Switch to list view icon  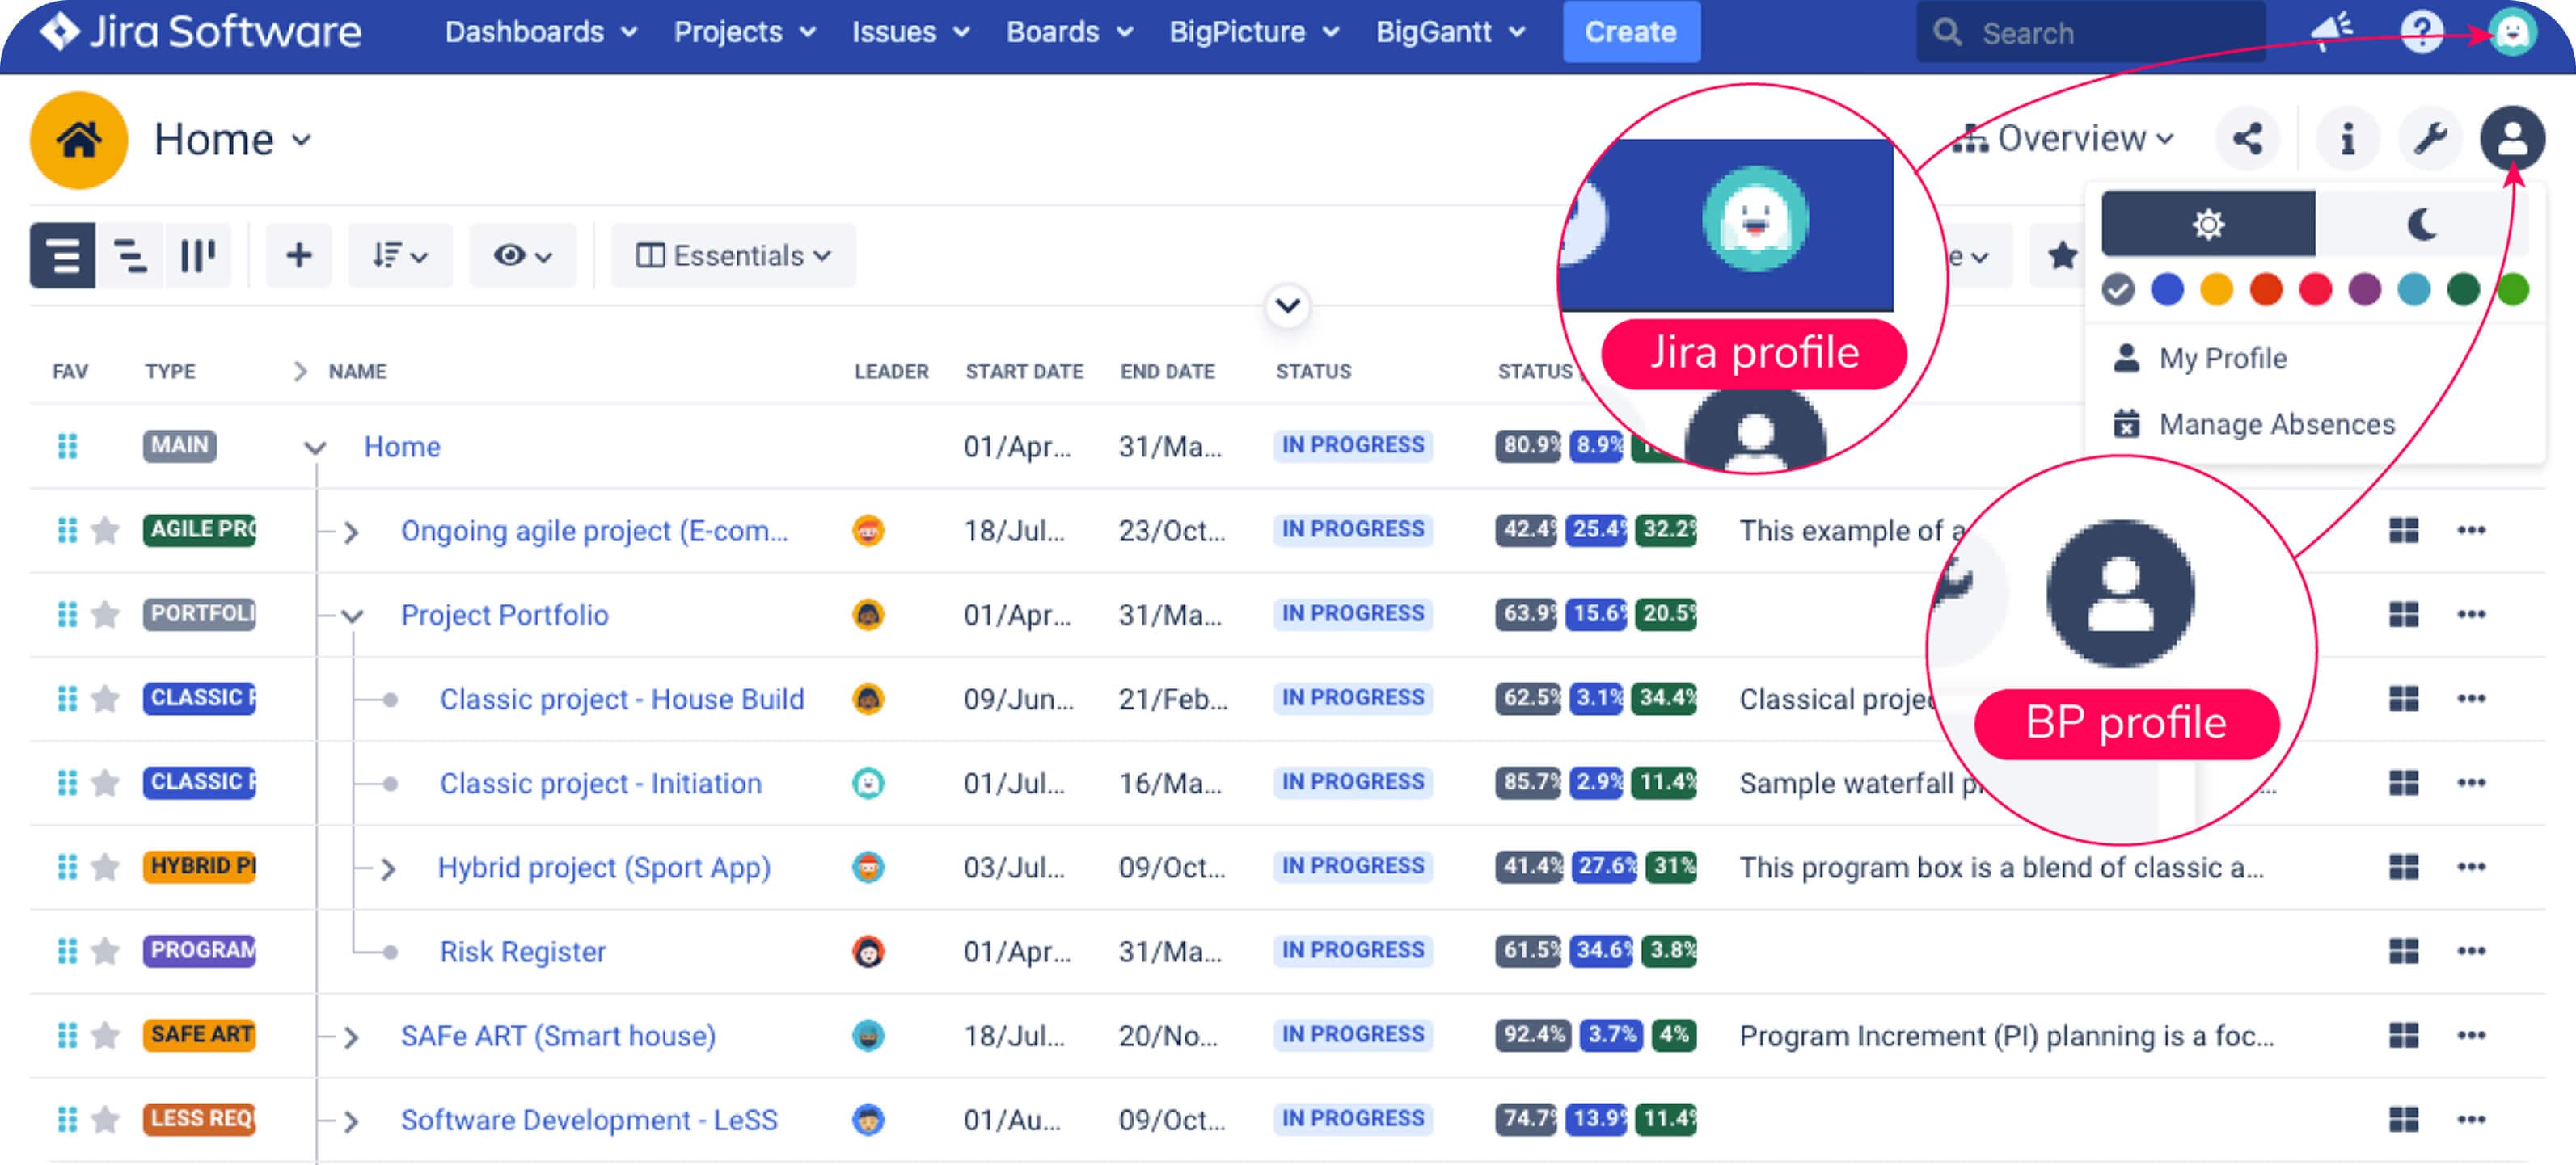[63, 256]
